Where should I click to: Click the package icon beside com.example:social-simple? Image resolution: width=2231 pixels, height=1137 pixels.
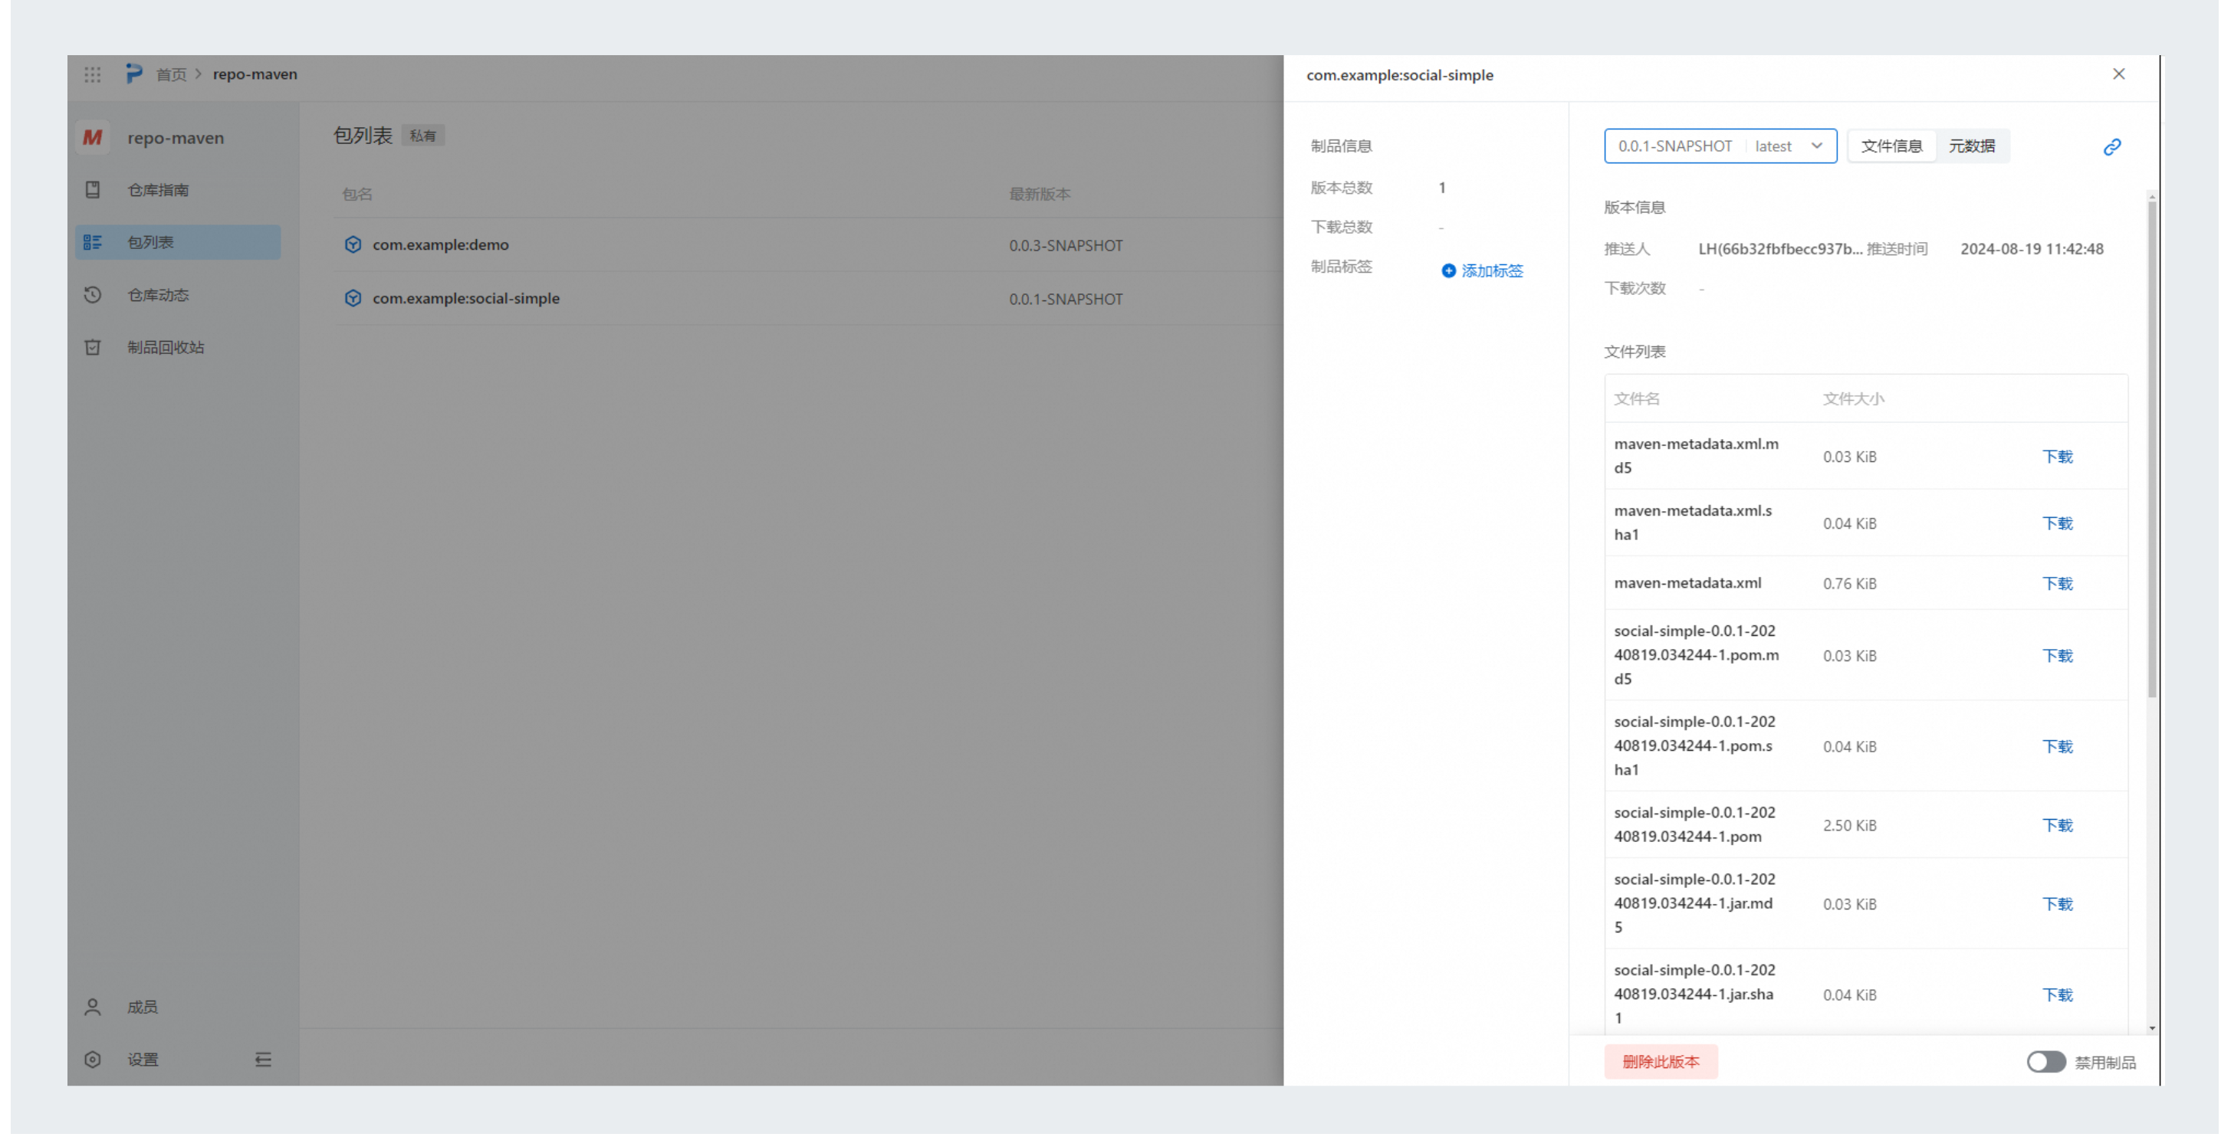[353, 299]
